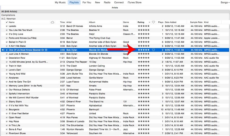Select the song In This Life
The width and height of the screenshot is (230, 136).
(15, 125)
